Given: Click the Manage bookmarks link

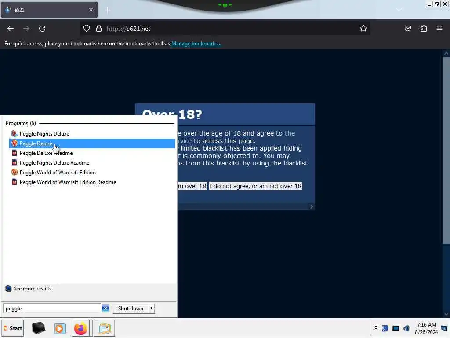Looking at the screenshot, I should [x=196, y=44].
